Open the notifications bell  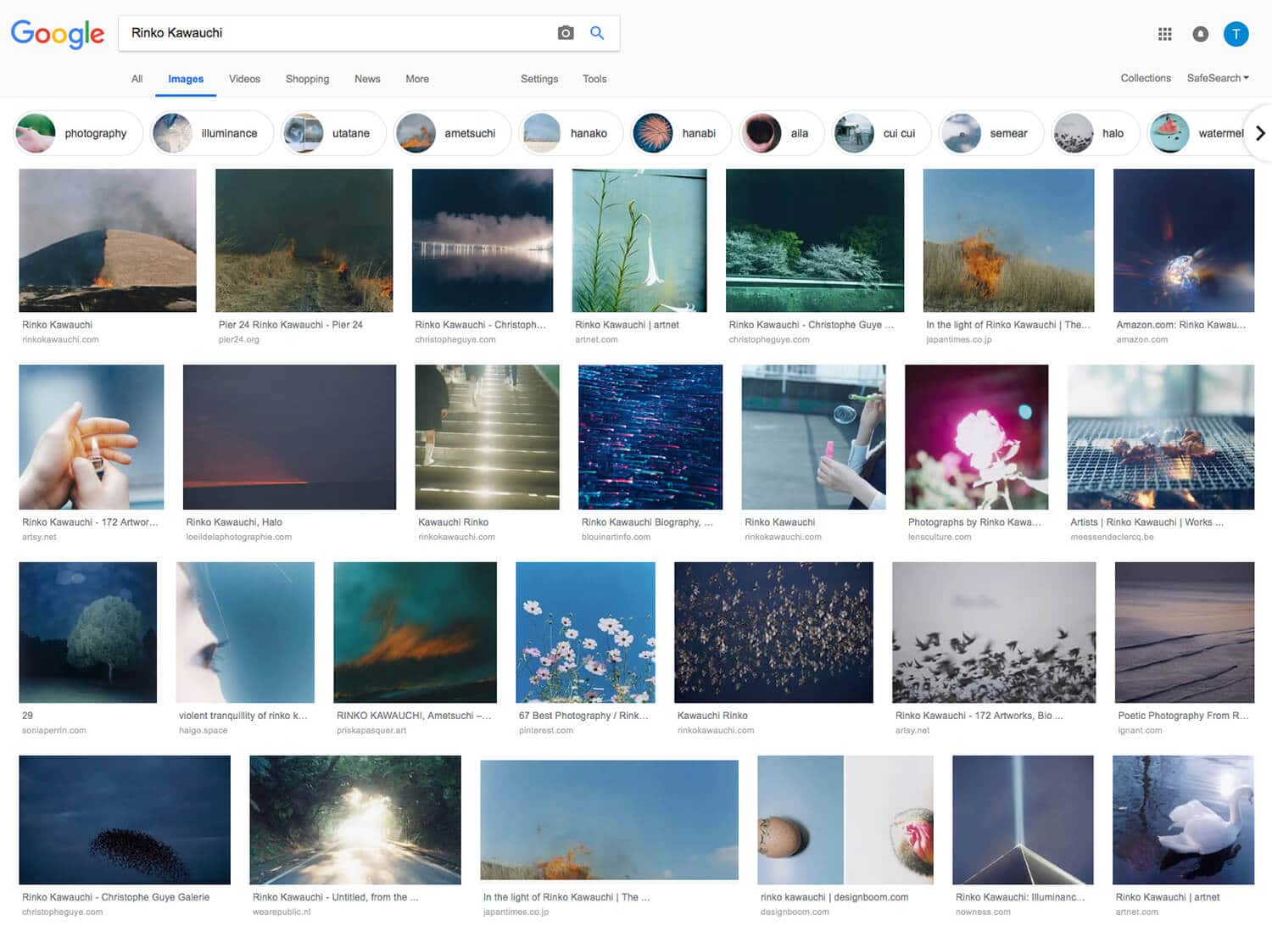coord(1200,34)
